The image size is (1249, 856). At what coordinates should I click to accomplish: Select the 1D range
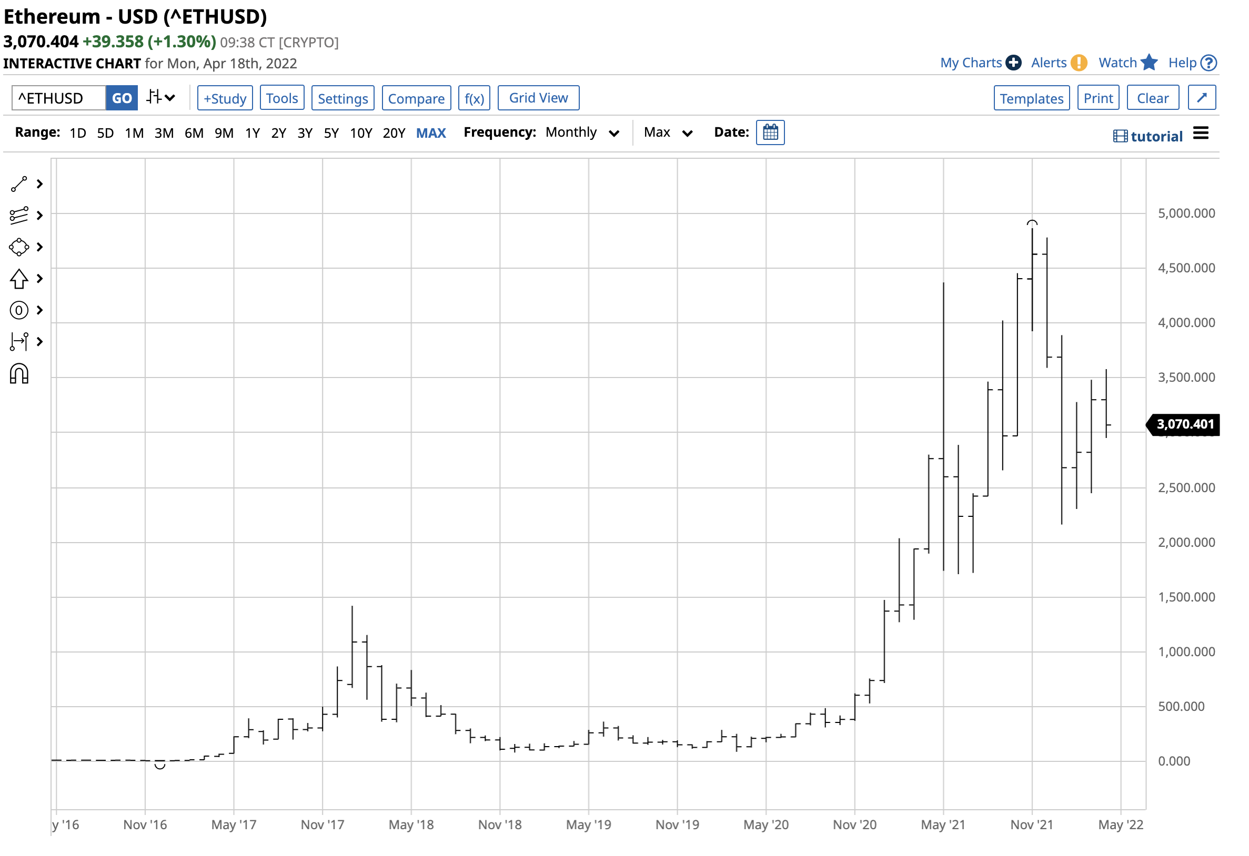[x=77, y=133]
